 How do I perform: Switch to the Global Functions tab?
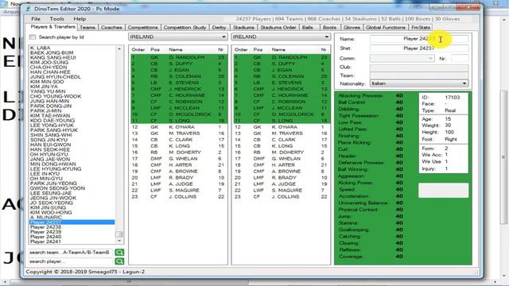386,28
